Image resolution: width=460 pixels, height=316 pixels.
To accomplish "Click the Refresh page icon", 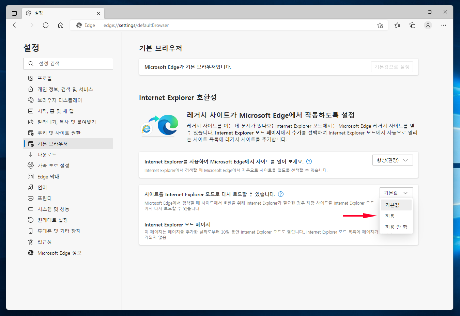I will (x=46, y=25).
